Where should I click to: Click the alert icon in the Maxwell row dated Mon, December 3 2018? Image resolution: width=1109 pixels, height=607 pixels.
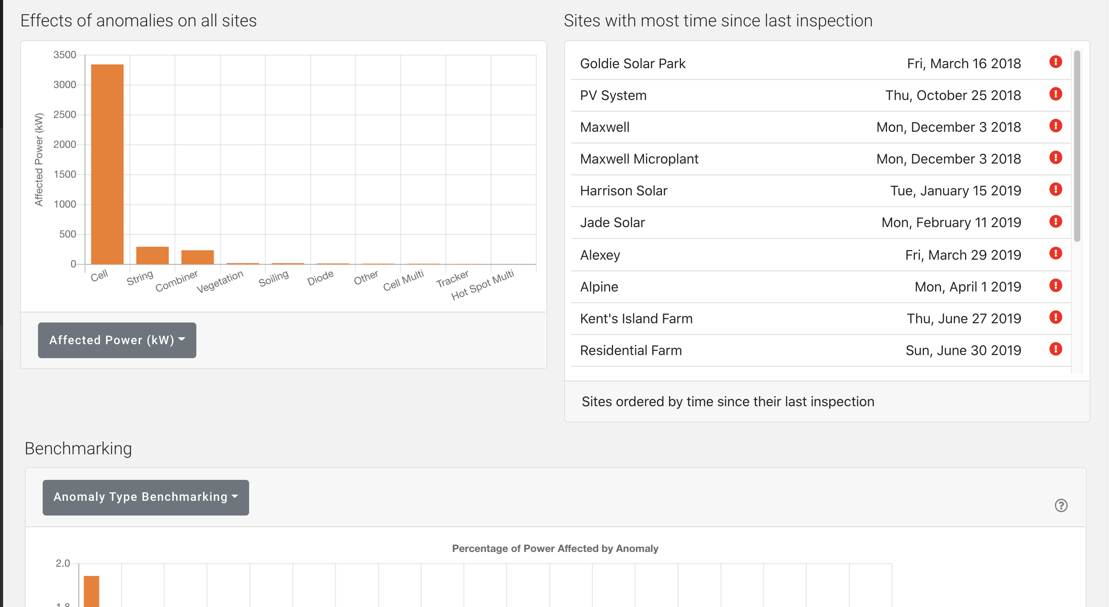(1055, 126)
